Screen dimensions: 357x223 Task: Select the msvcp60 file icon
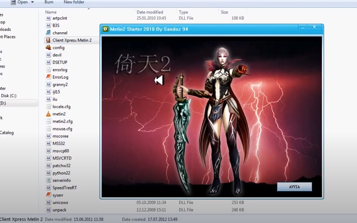(x=48, y=151)
